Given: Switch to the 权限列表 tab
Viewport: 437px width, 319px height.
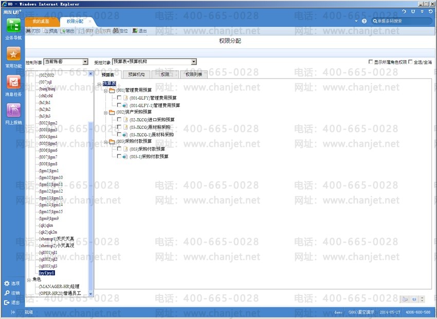Looking at the screenshot, I should pyautogui.click(x=194, y=74).
